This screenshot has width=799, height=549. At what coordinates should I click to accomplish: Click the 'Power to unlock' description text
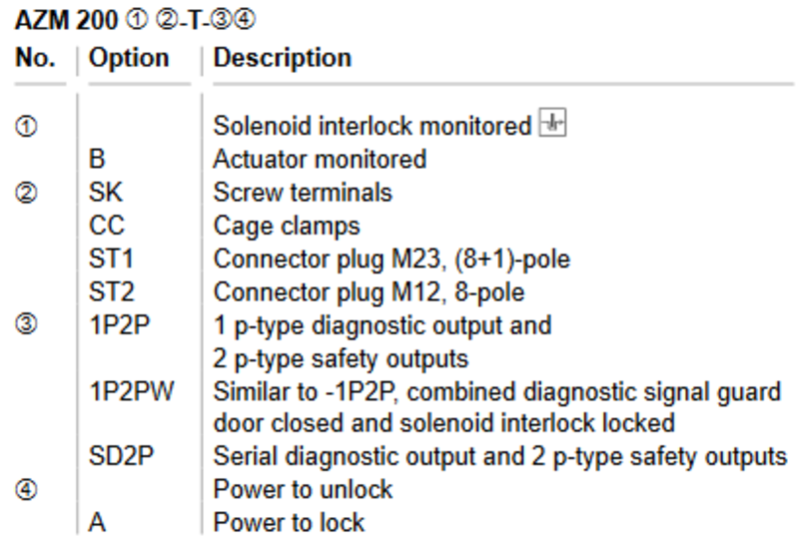click(x=303, y=489)
